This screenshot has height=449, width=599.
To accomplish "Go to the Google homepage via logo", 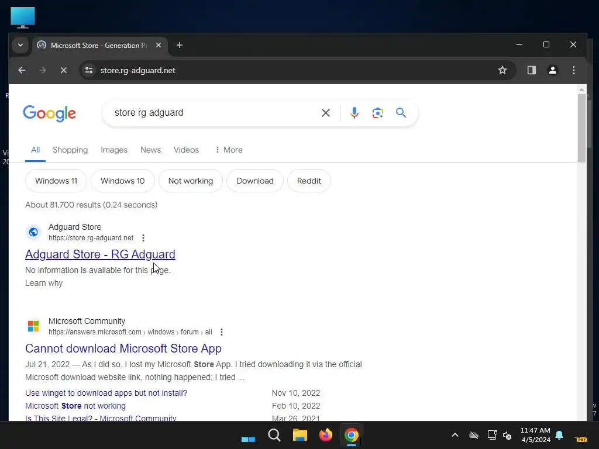I will tap(49, 113).
